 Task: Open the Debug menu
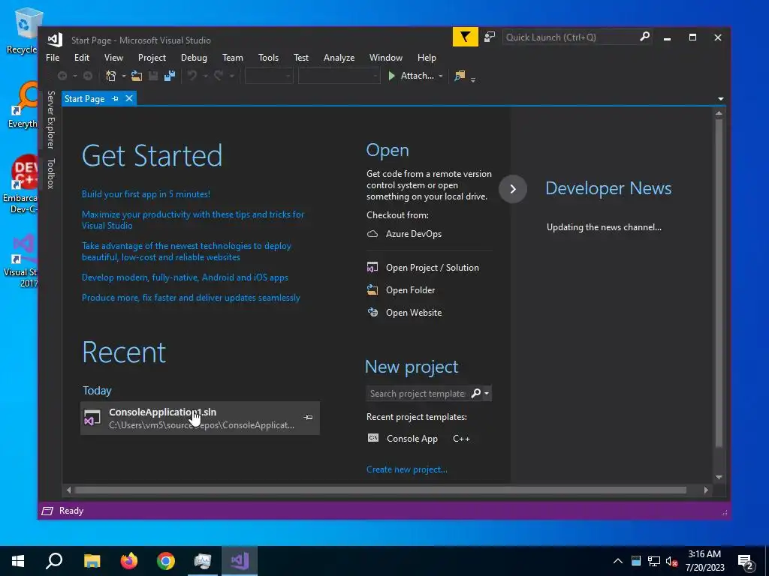coord(194,58)
